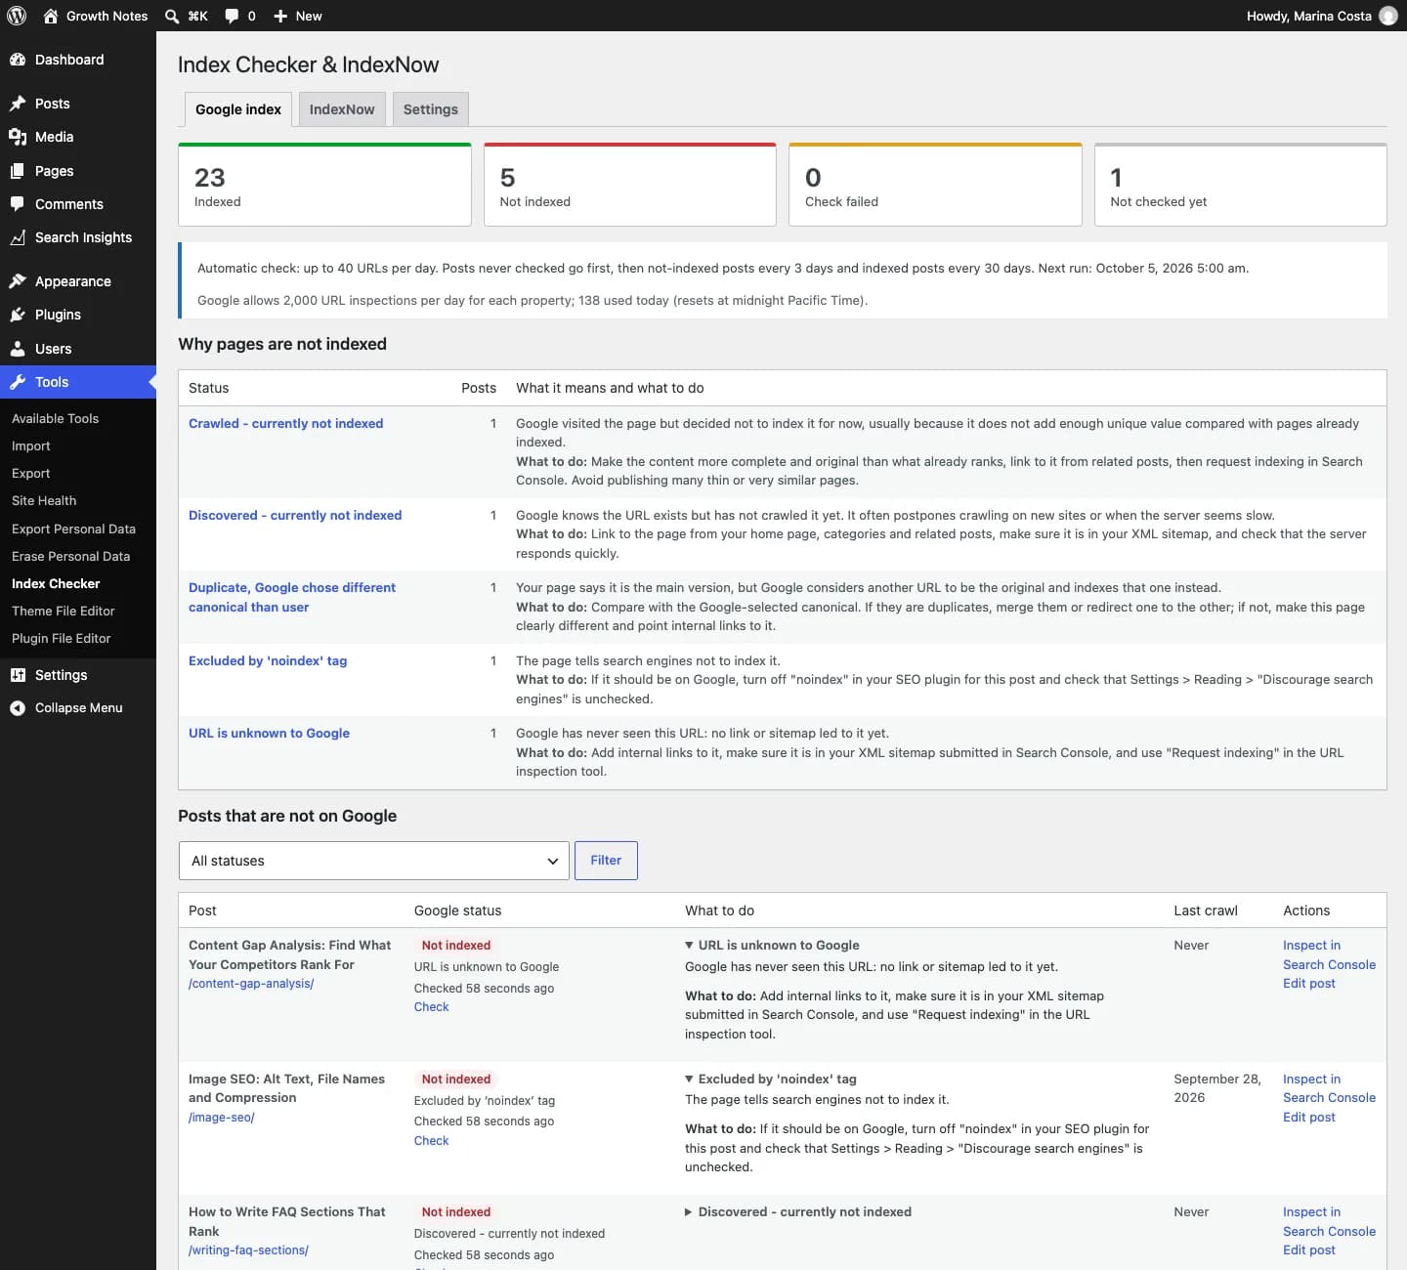
Task: Click the Filter button
Action: coord(606,861)
